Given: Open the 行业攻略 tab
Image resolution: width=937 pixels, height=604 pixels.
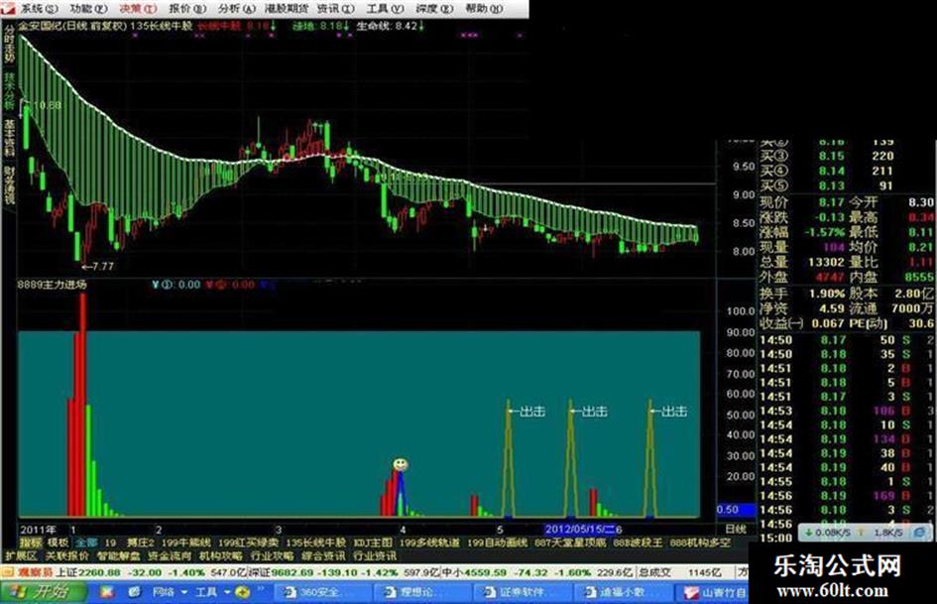Looking at the screenshot, I should click(272, 556).
